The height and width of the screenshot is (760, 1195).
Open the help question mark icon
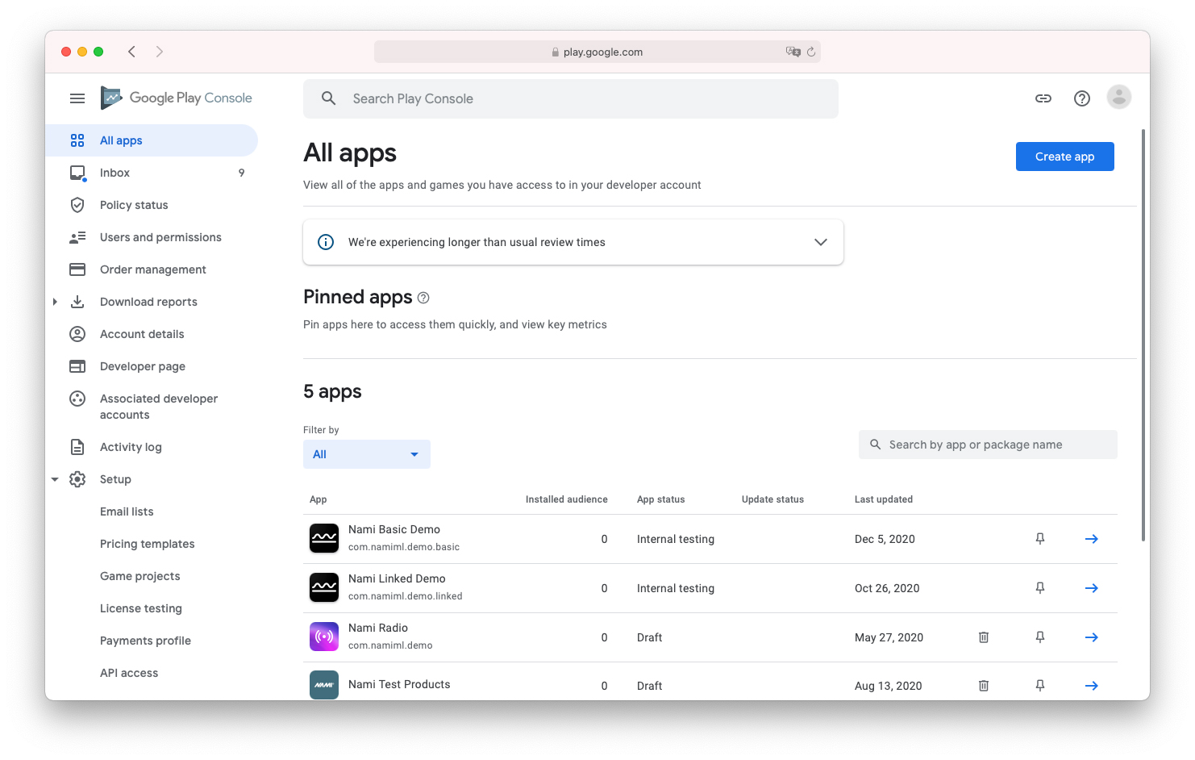[x=1082, y=98]
